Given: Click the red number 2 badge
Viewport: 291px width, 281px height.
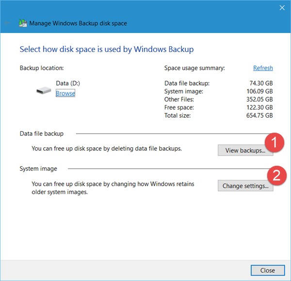Looking at the screenshot, I should pyautogui.click(x=276, y=176).
